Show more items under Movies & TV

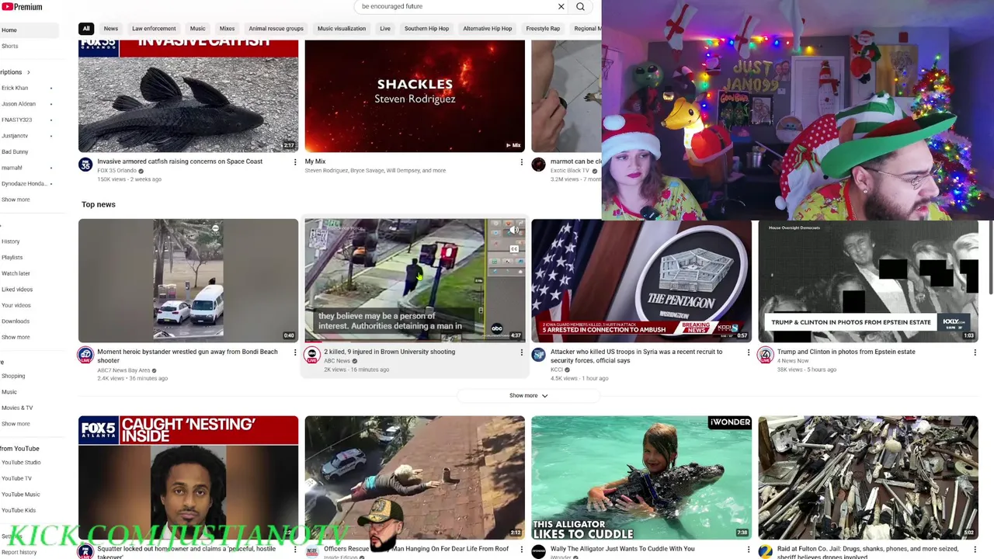16,424
